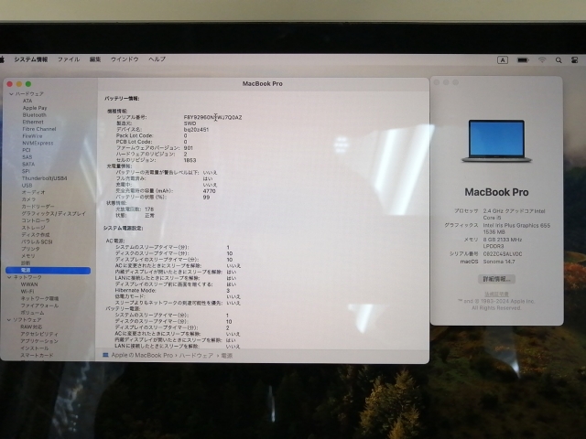Viewport: 586px width, 439px height.
Task: Open Control Center icon in menu bar
Action: coord(575,59)
